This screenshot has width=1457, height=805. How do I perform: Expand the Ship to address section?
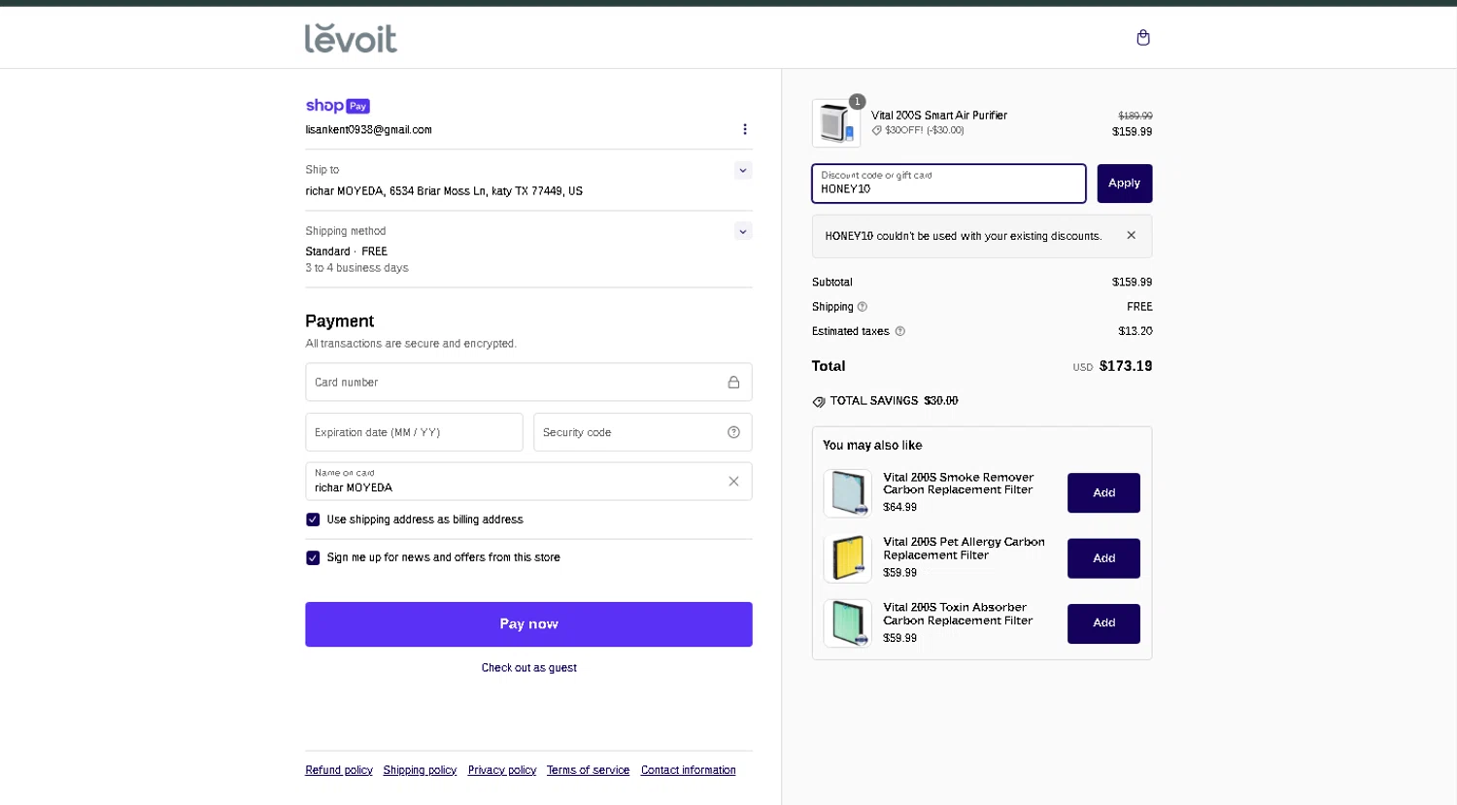tap(743, 171)
